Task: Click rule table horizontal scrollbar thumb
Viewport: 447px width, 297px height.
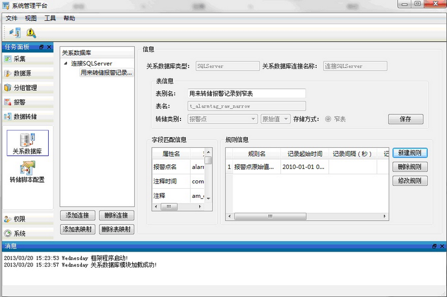Action: click(x=270, y=216)
